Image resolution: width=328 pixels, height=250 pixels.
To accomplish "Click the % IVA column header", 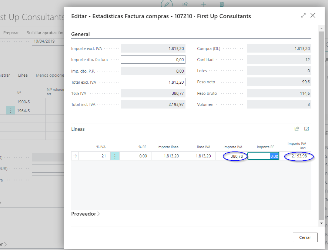I will point(101,147).
